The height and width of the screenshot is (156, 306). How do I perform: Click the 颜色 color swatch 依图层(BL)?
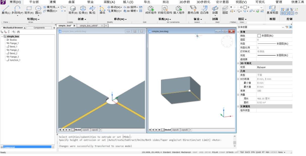click(x=259, y=36)
